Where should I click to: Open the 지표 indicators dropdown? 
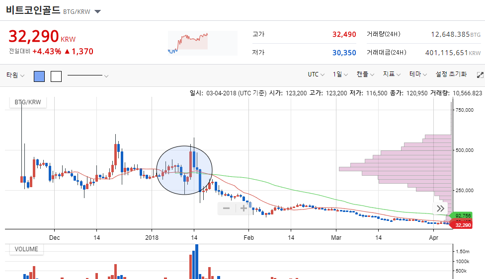pos(392,74)
